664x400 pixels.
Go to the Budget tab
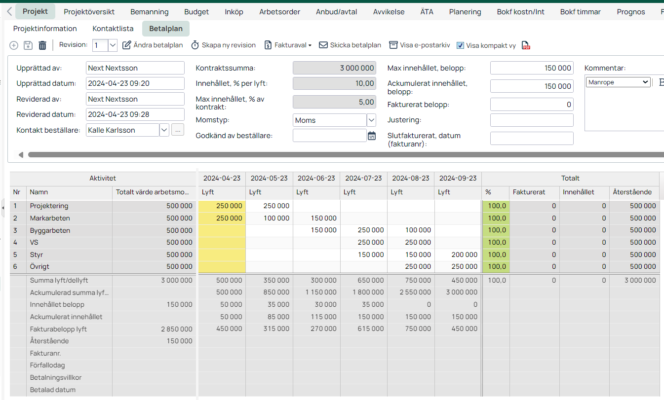pyautogui.click(x=196, y=12)
